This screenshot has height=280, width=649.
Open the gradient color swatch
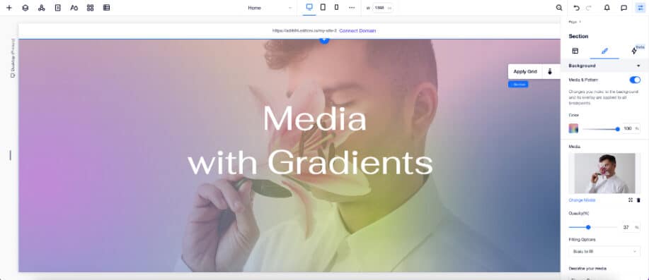point(573,128)
